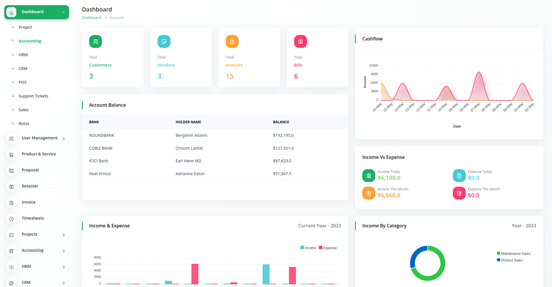
Task: Collapse the Dashboard sidebar menu
Action: click(63, 12)
